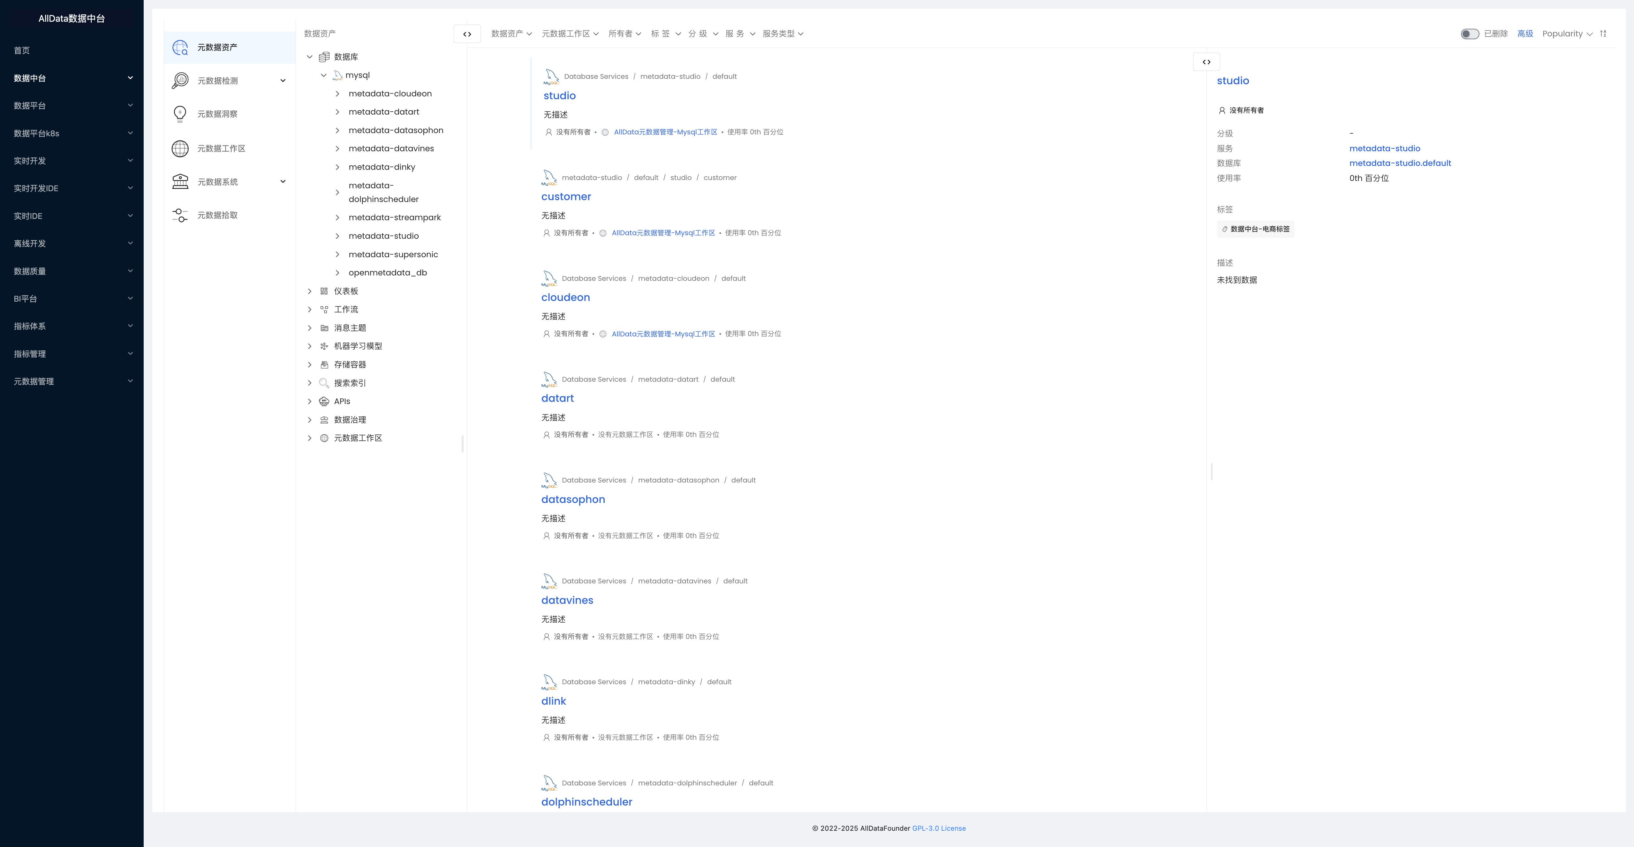
Task: Expand 数据质量 sidebar menu
Action: point(72,271)
